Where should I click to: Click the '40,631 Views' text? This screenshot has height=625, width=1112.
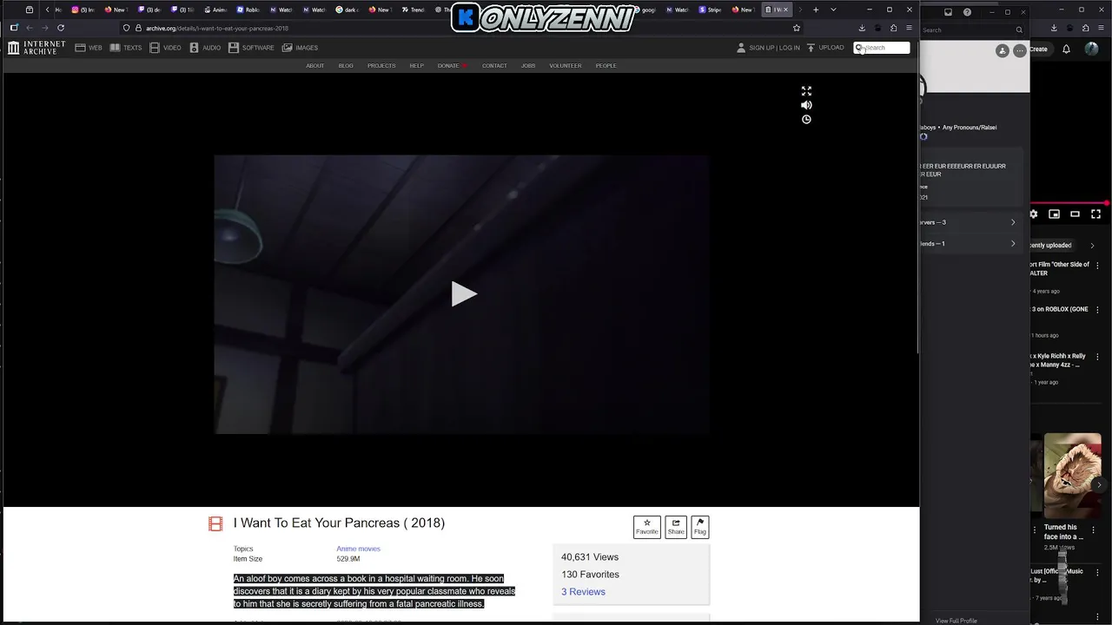click(x=590, y=557)
